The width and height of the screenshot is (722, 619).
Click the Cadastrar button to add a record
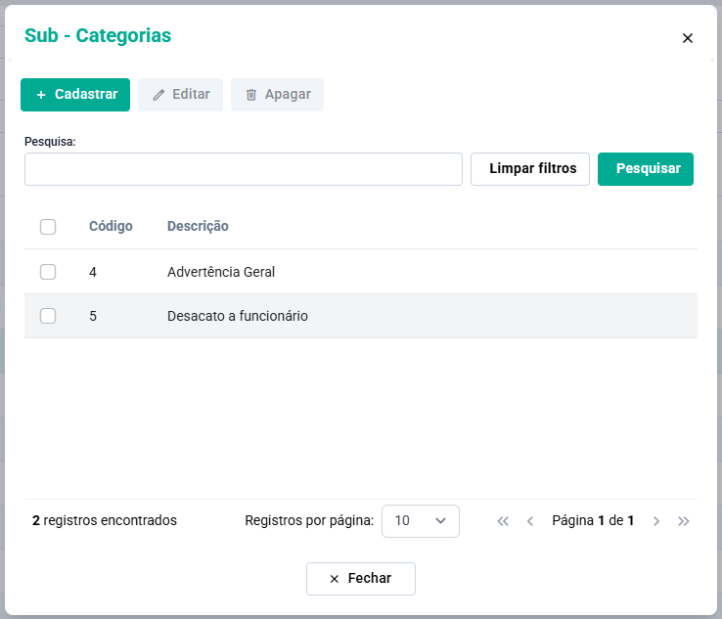click(75, 95)
